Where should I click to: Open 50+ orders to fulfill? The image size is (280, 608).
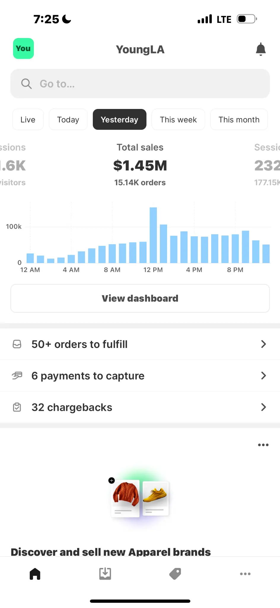click(x=140, y=344)
